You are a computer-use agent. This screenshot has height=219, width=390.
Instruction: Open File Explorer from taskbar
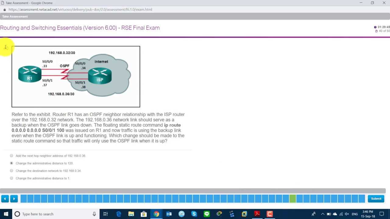pyautogui.click(x=131, y=214)
